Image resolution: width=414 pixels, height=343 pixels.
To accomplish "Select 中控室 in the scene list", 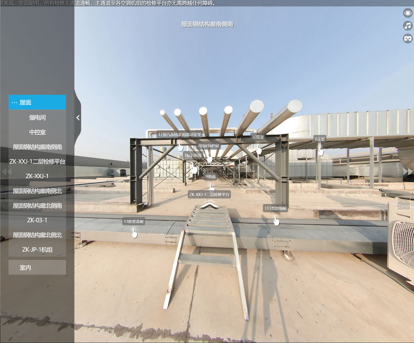I will [37, 132].
